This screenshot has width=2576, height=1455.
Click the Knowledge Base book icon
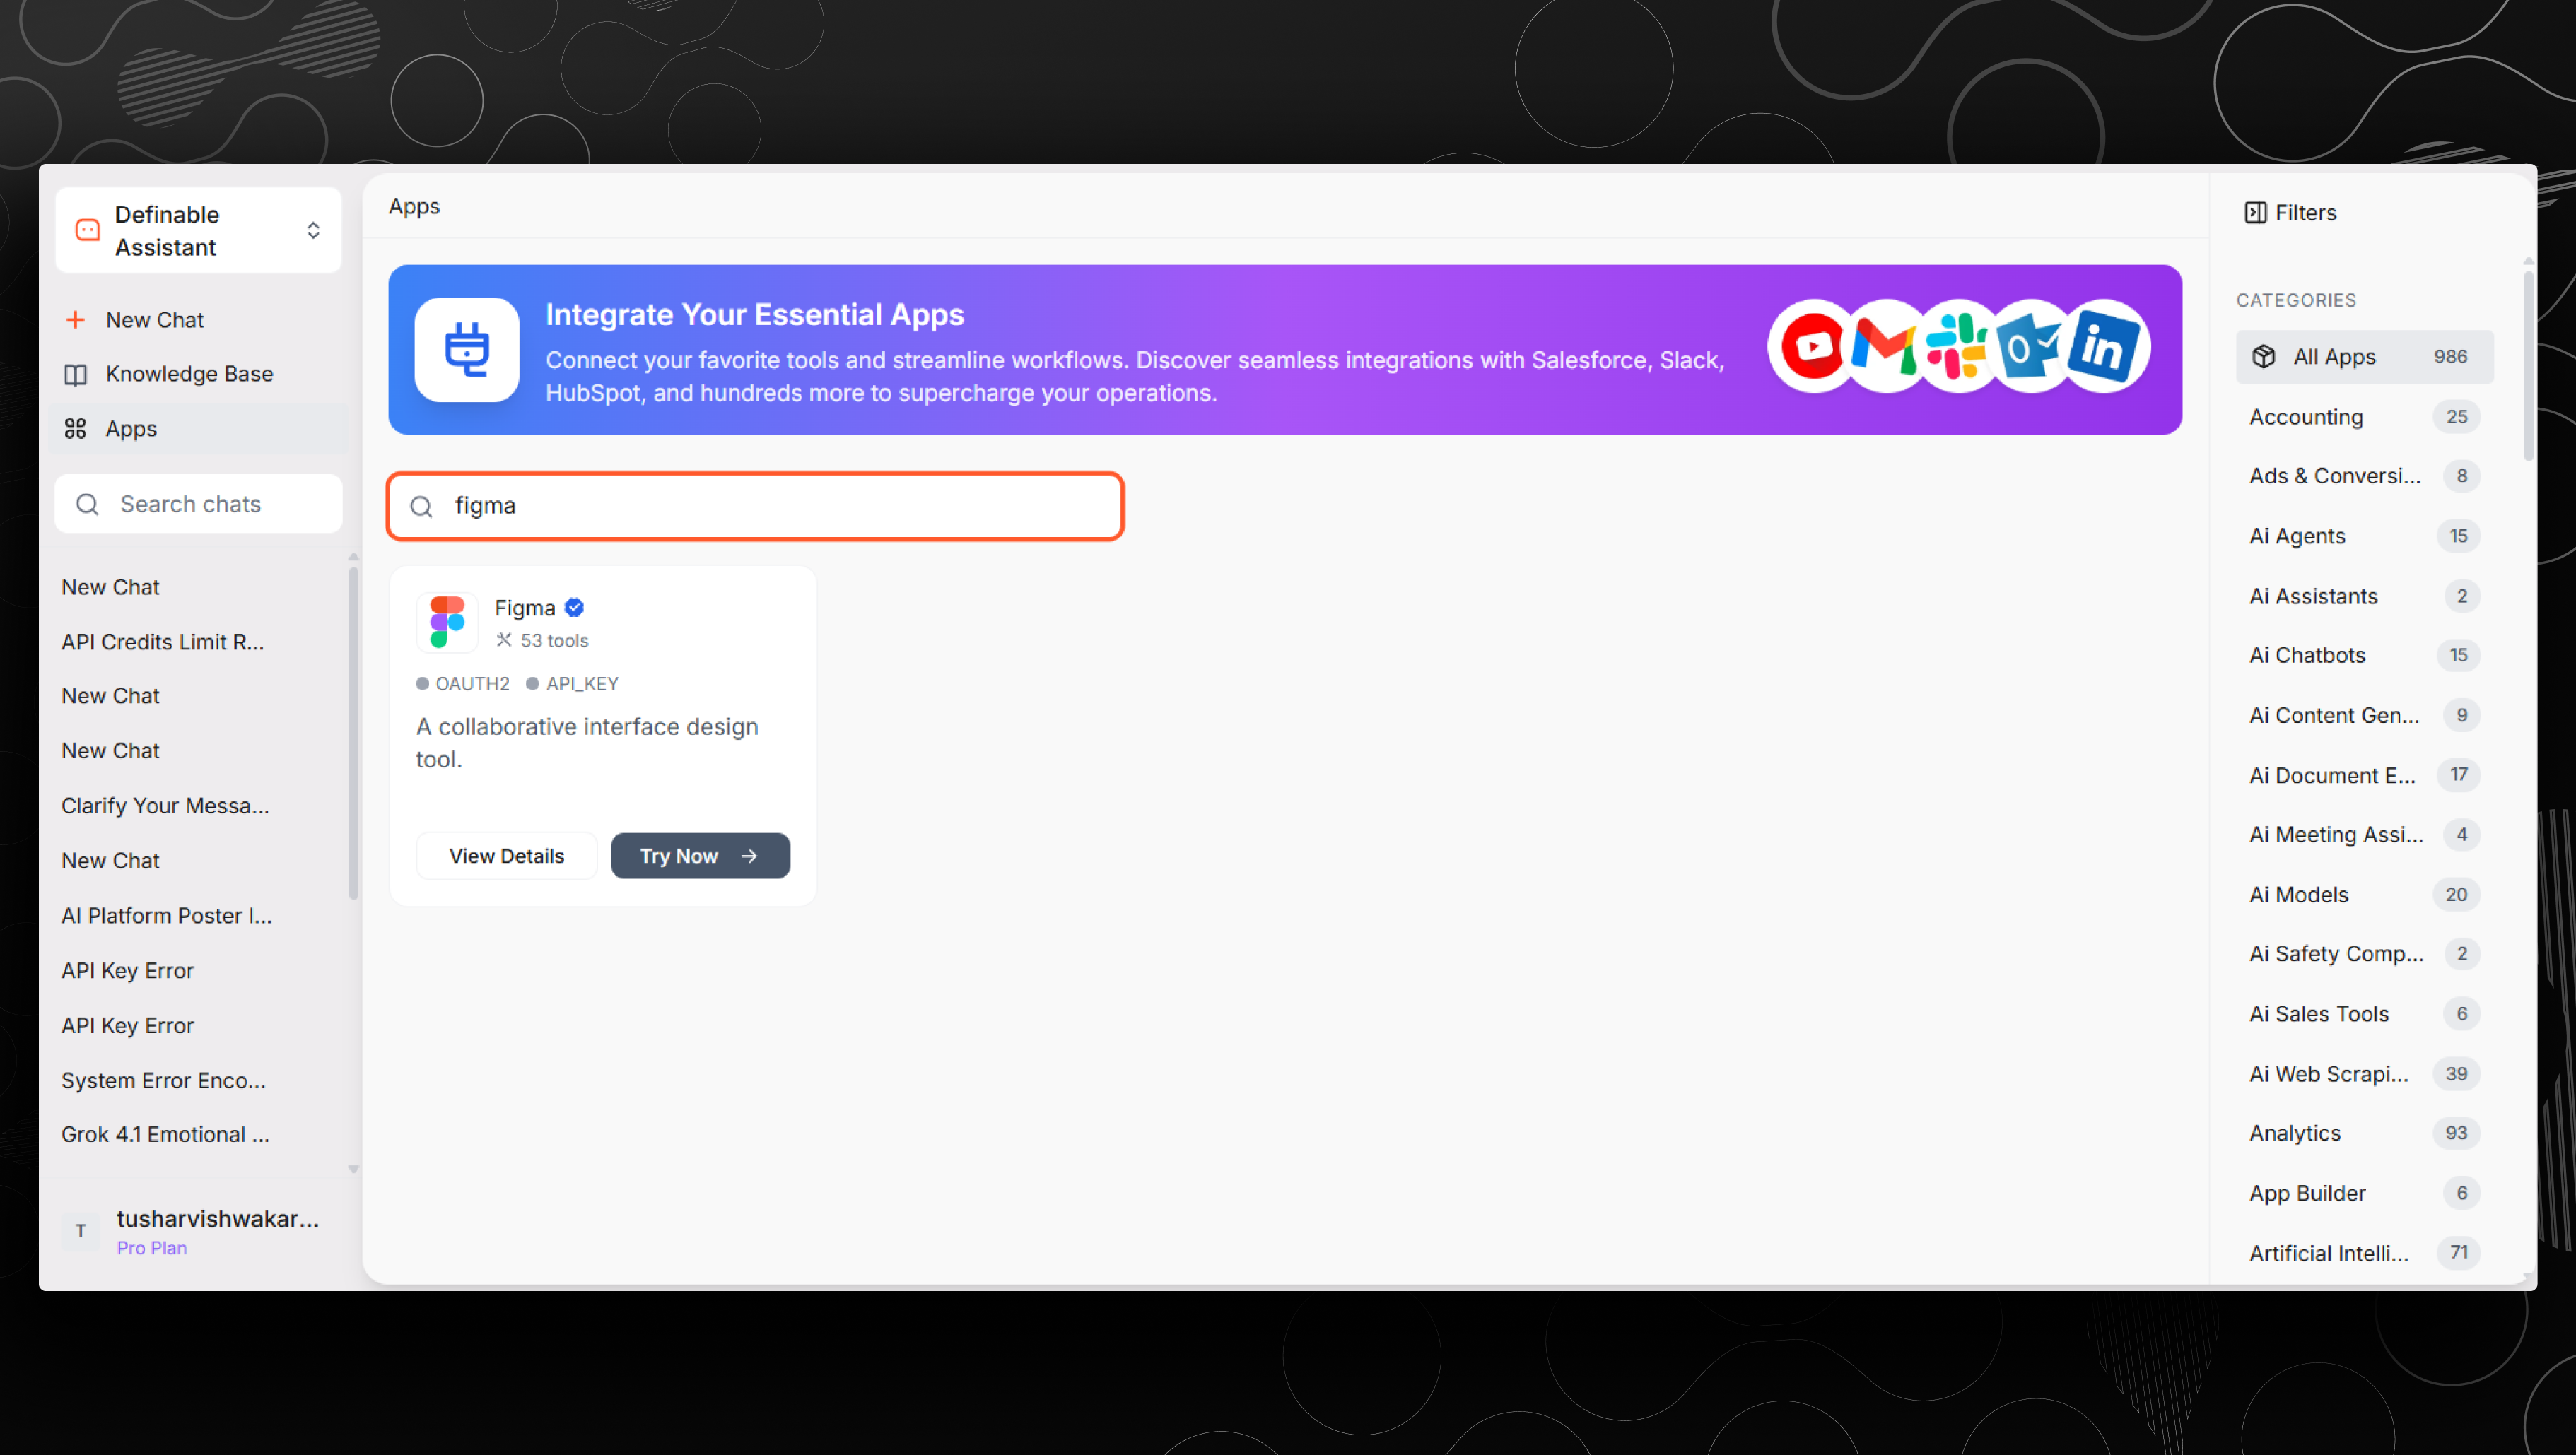point(75,374)
